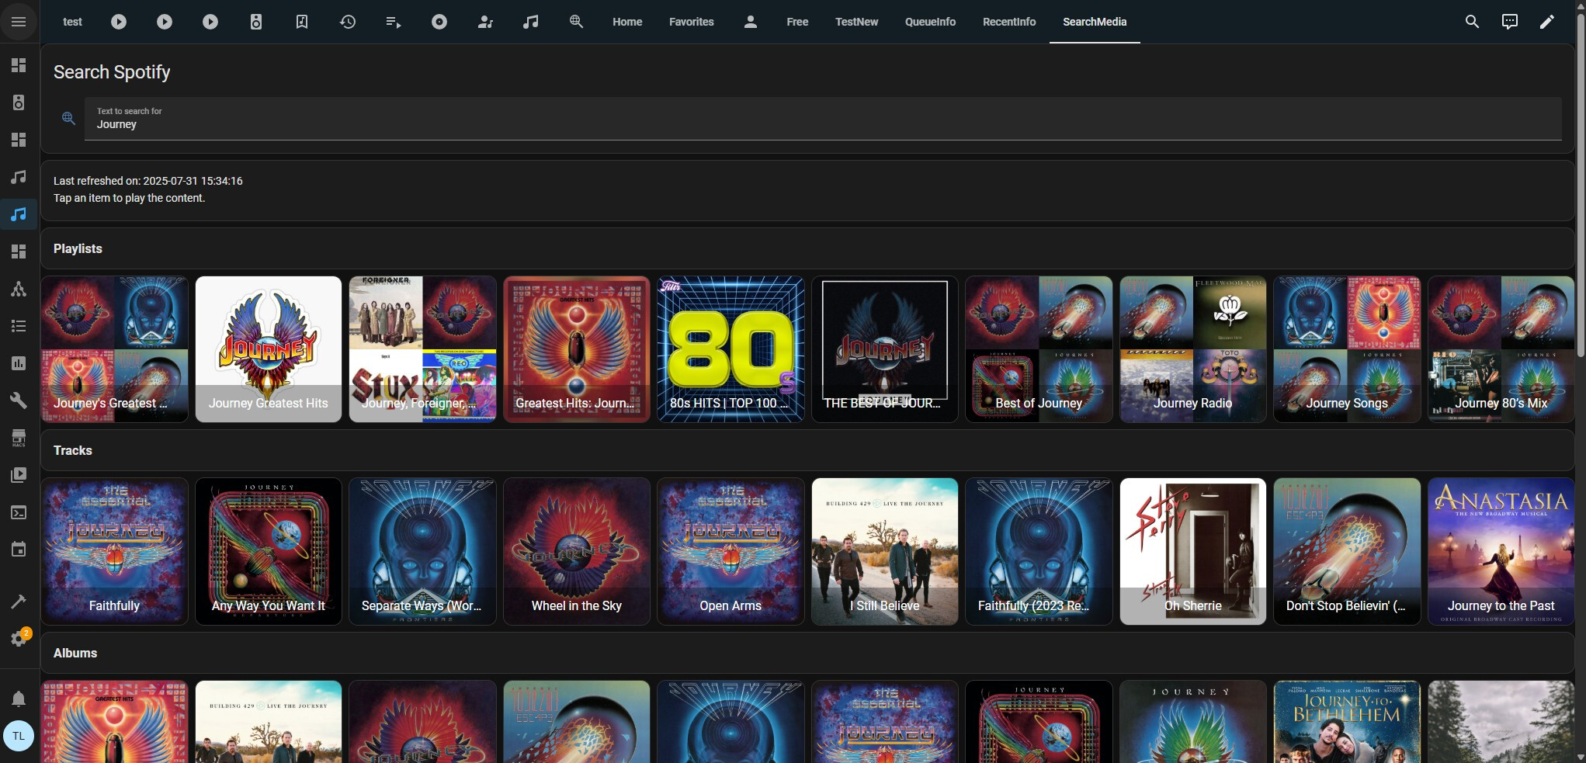
Task: Open the sidebar hamburger menu
Action: [x=19, y=22]
